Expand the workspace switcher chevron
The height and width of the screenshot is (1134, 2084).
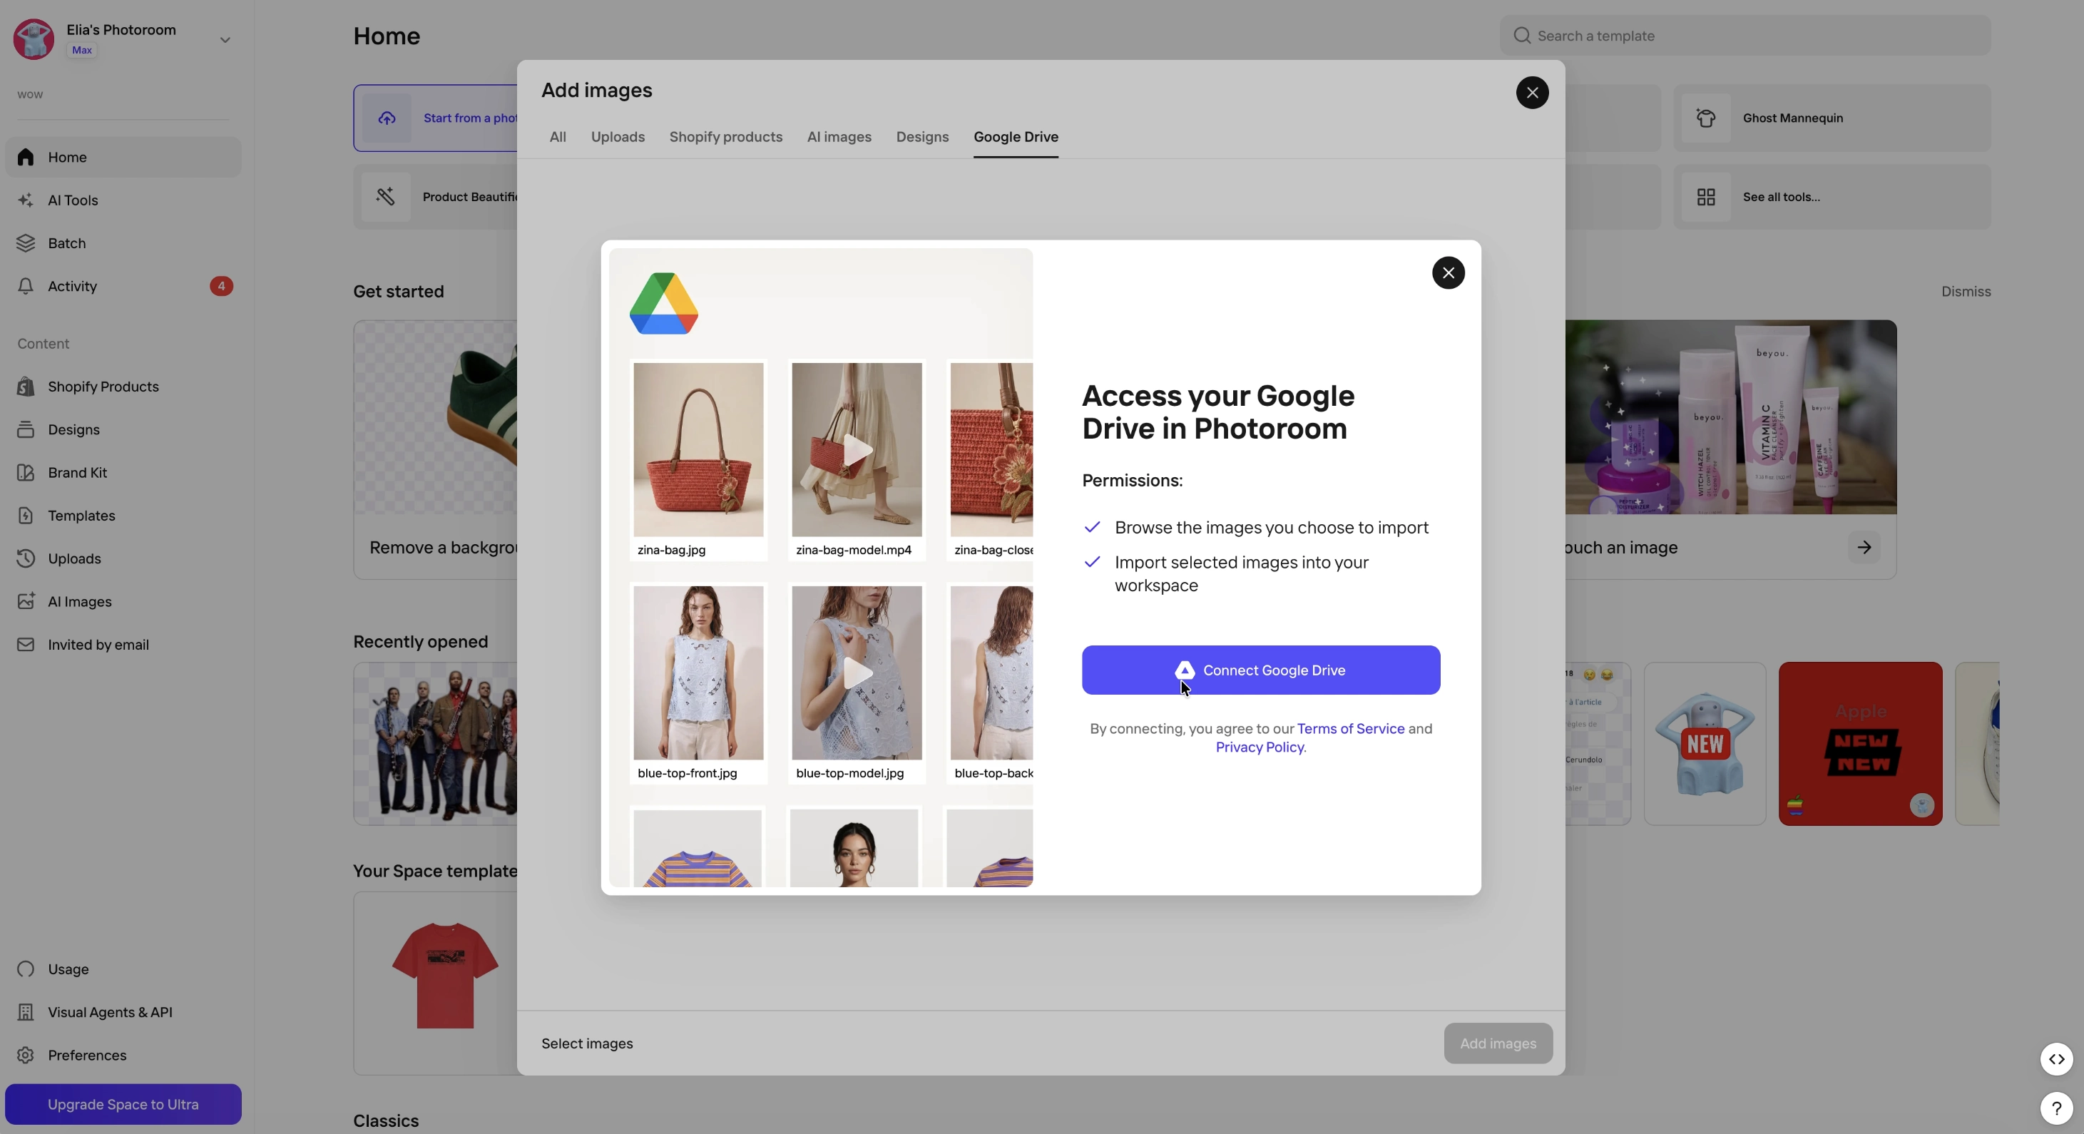coord(225,40)
